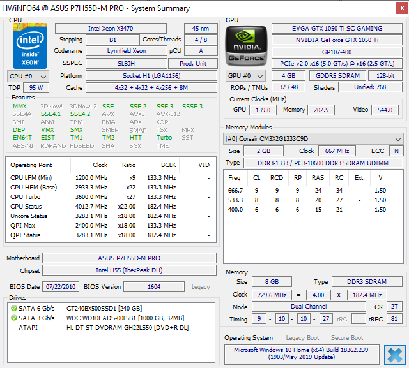This screenshot has height=368, width=409.
Task: Click the Secure Boot indicator label
Action: [347, 338]
